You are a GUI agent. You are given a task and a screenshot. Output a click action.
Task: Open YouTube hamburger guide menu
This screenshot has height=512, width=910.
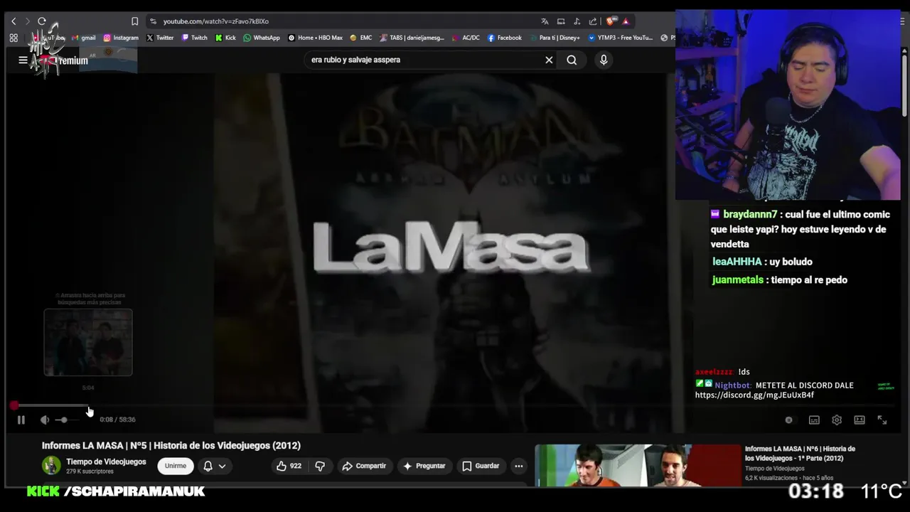click(23, 60)
